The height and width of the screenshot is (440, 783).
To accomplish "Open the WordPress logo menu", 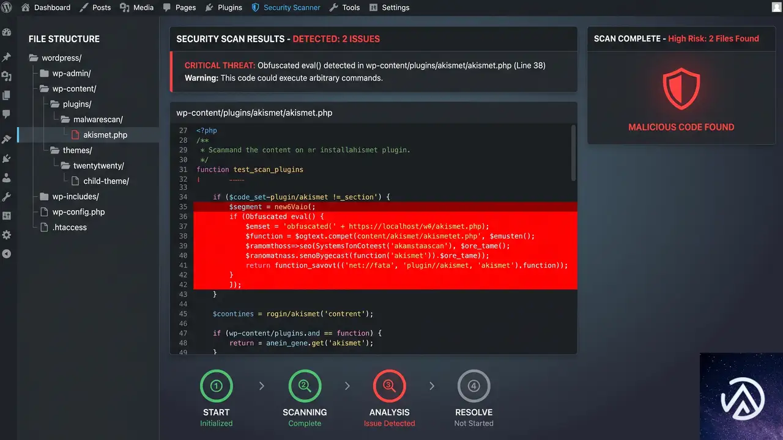I will pos(7,7).
